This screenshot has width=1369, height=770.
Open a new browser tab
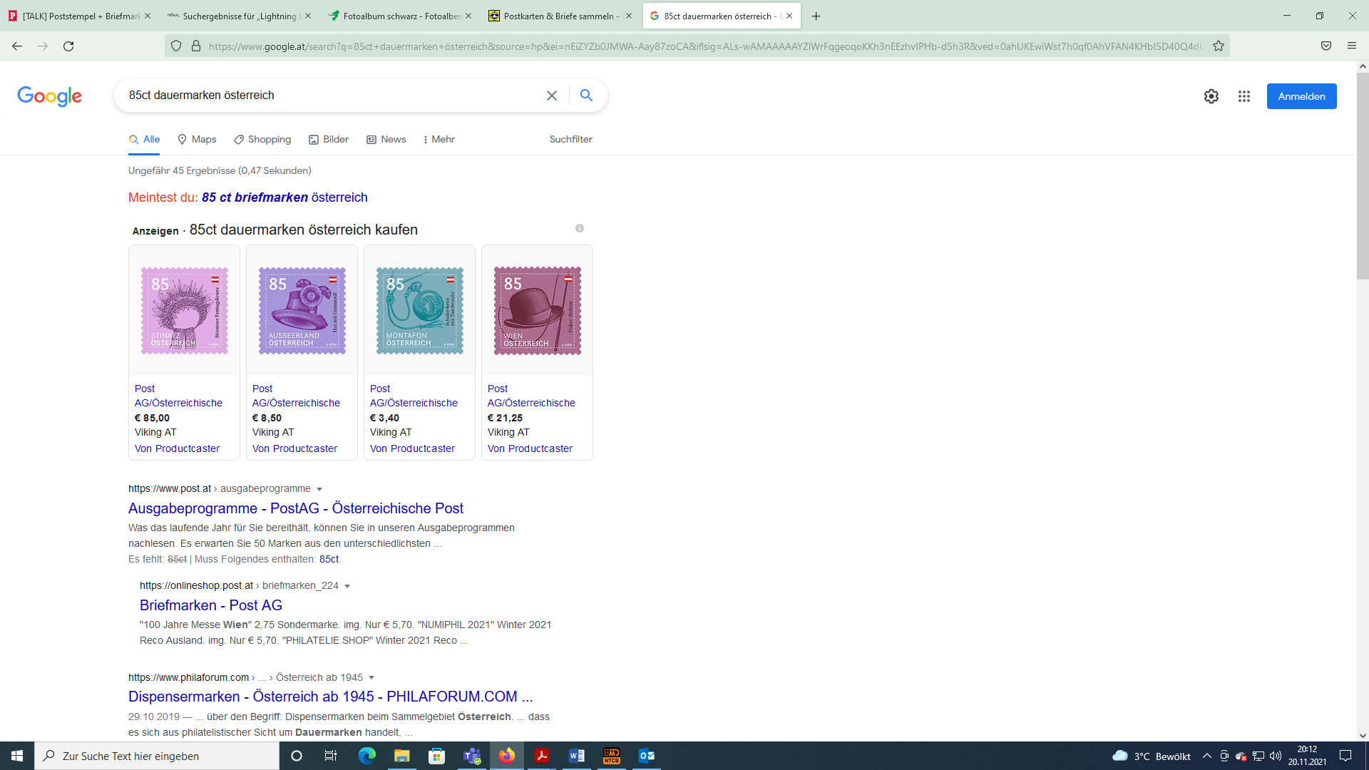[816, 16]
